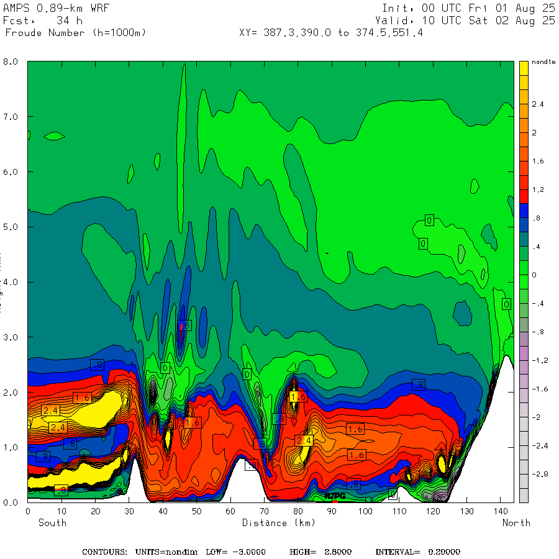The image size is (559, 559).
Task: Click 'Valid: 10 UTC Sat 02 Aug 25' line
Action: (x=465, y=20)
